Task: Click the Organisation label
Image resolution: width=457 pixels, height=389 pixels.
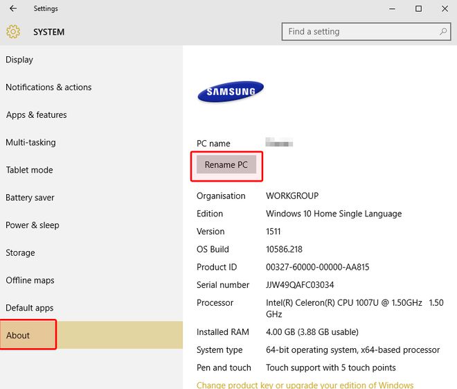Action: click(x=221, y=196)
